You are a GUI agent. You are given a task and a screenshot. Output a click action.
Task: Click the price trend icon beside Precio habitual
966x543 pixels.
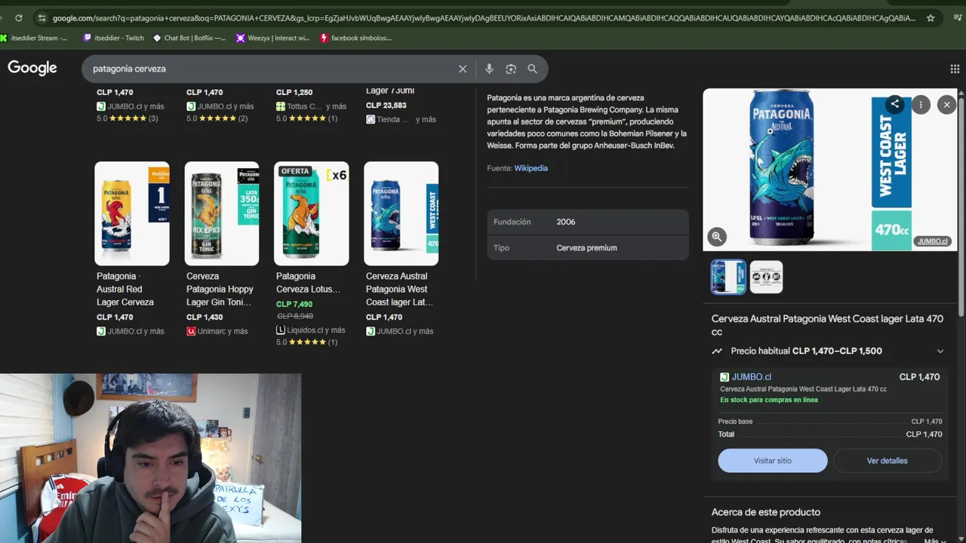click(717, 351)
